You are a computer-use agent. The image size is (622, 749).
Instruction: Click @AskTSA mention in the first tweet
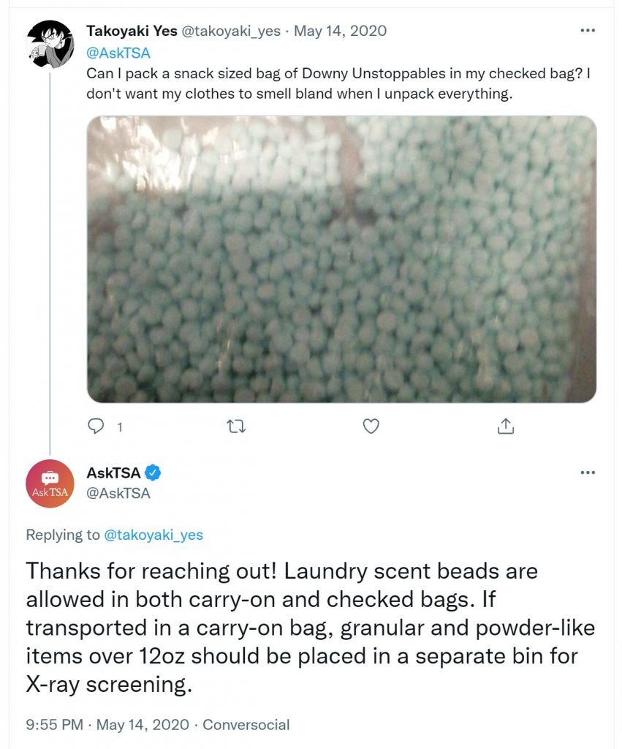(x=118, y=53)
